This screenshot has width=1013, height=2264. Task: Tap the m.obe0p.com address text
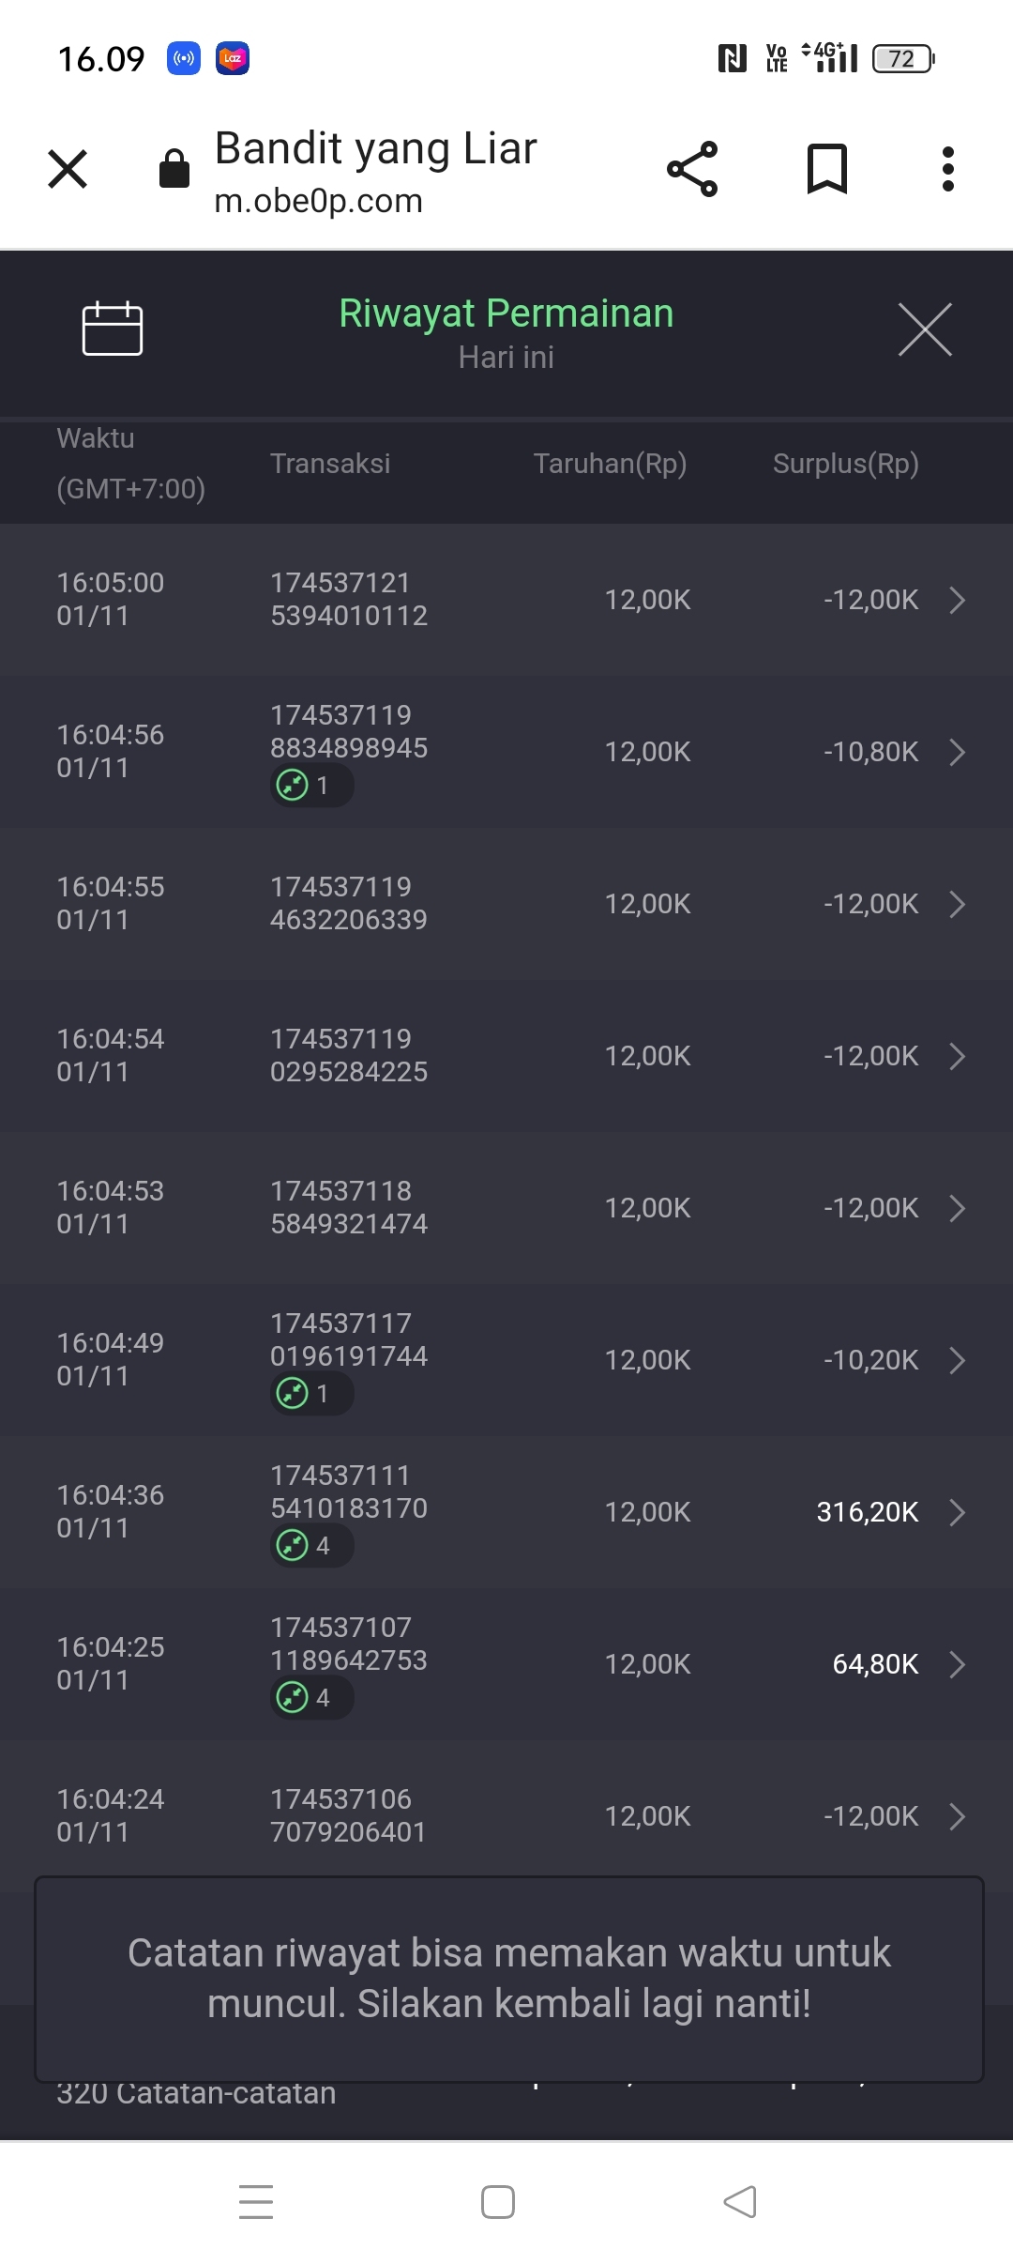pos(318,201)
